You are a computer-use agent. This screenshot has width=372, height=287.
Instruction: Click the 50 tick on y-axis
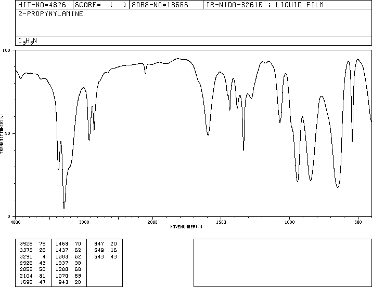click(8, 133)
